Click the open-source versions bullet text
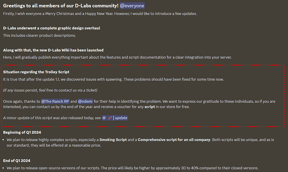The width and height of the screenshot is (288, 172). coord(133,168)
